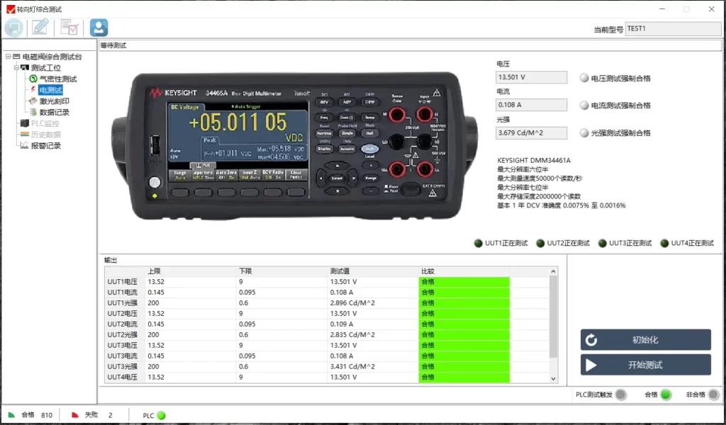Click the 光强 field showing 3.679 Cd/M^2

point(532,132)
